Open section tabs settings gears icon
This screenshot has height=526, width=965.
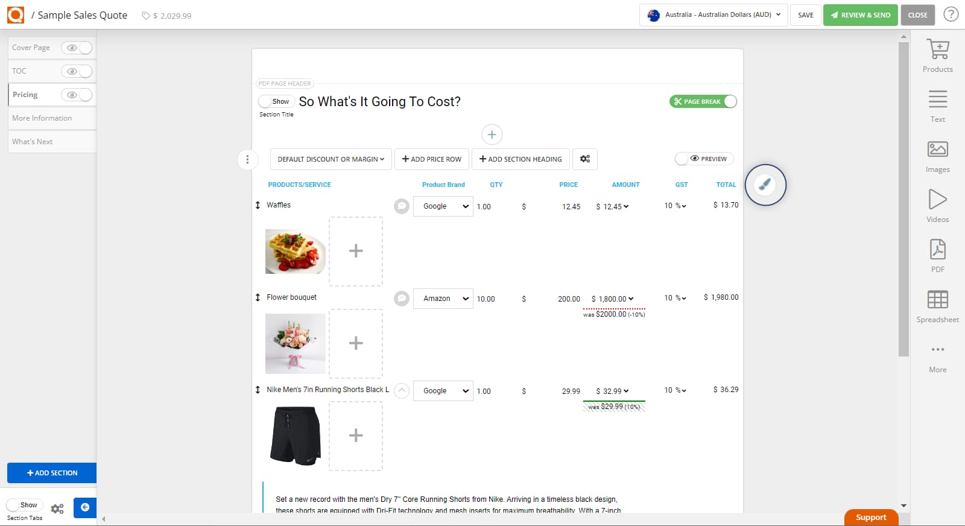tap(57, 509)
